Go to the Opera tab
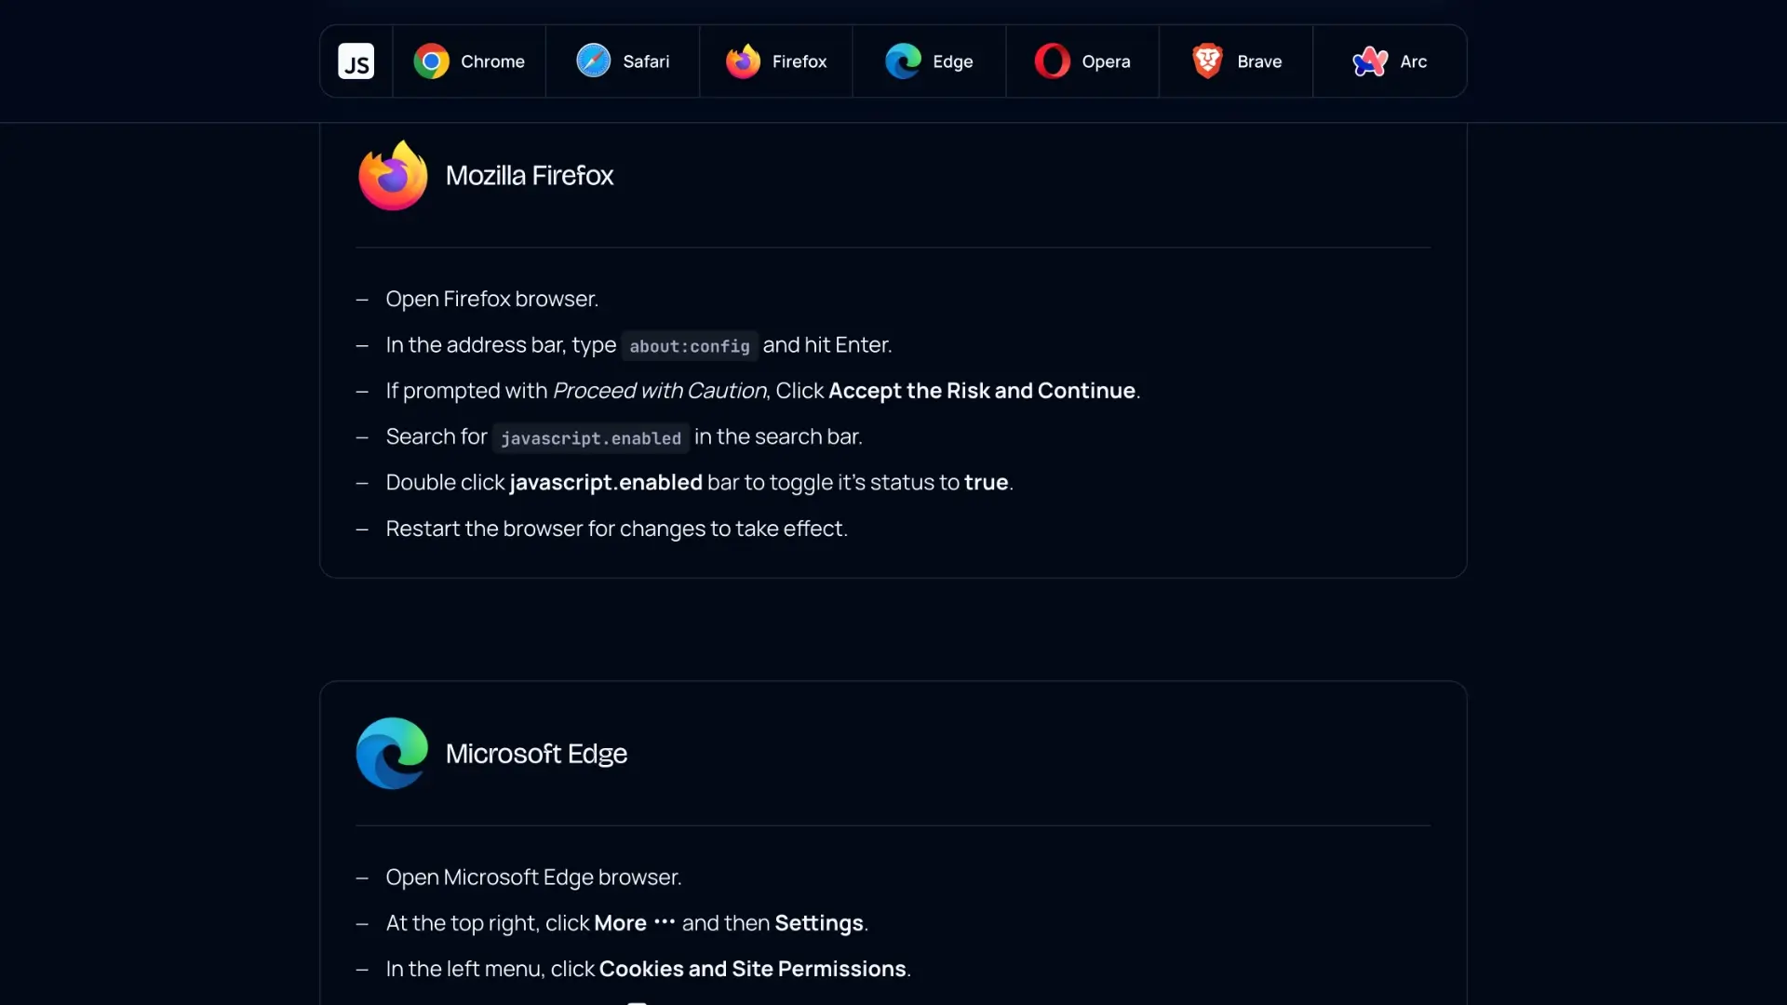Screen dimensions: 1787x1005 (x=1106, y=61)
